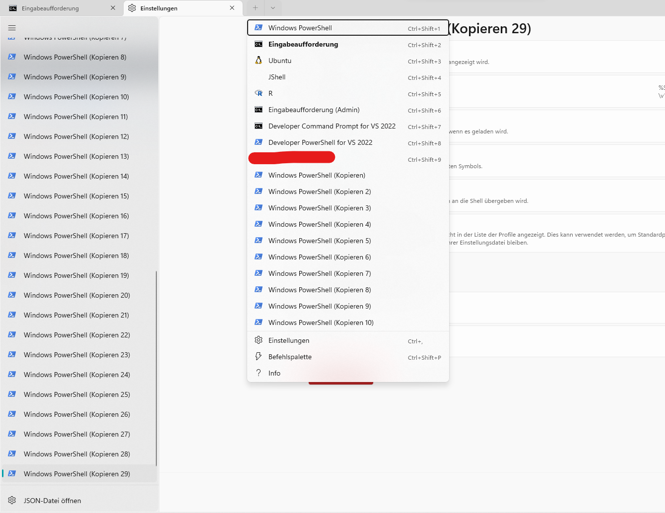Viewport: 665px width, 513px height.
Task: Click the Eingabeaufforderung (Admin) icon
Action: point(259,110)
